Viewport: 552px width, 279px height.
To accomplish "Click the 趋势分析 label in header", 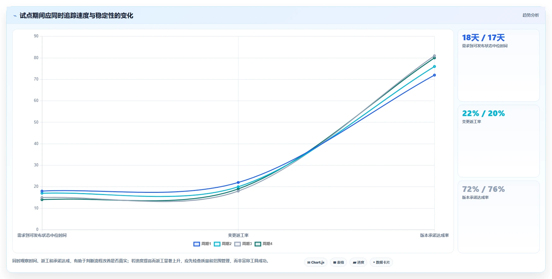I will coord(531,15).
